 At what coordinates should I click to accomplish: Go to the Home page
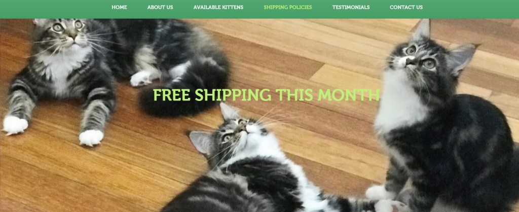pyautogui.click(x=119, y=7)
